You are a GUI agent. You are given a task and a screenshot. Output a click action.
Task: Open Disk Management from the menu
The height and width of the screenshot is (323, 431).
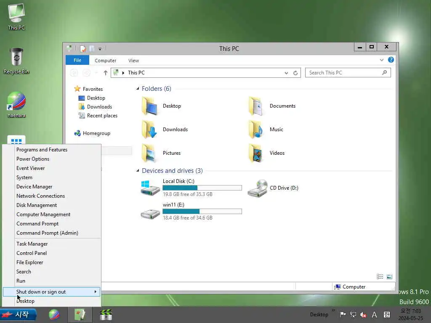52,205
